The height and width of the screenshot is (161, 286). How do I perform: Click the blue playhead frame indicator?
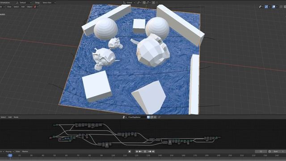(x=10, y=155)
